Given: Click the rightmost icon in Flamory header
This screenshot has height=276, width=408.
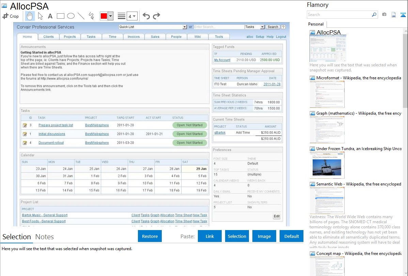Looking at the screenshot, I should [x=403, y=15].
